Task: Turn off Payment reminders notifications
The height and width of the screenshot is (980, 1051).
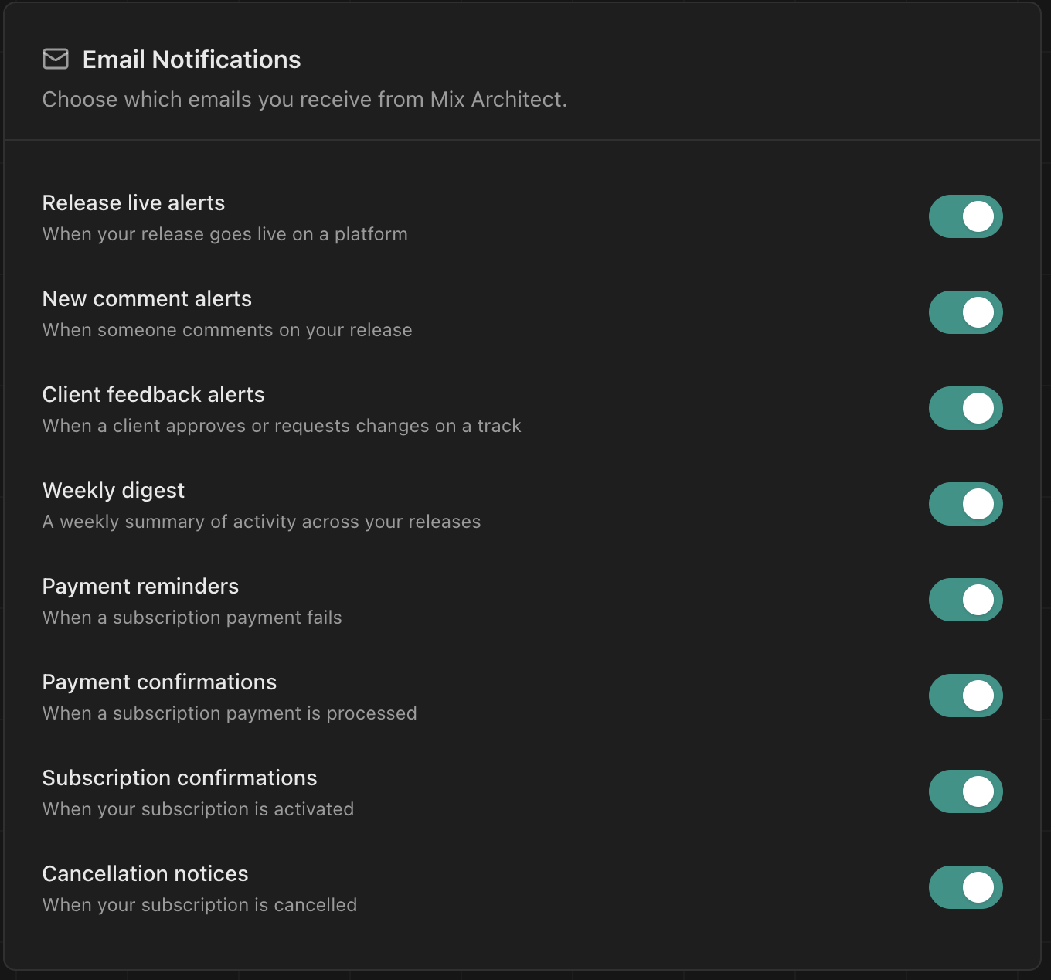Action: coord(965,600)
